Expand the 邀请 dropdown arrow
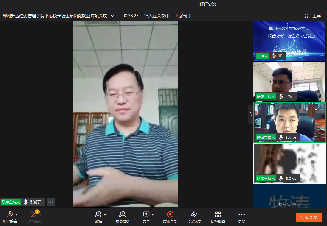This screenshot has width=327, height=226. [105, 215]
